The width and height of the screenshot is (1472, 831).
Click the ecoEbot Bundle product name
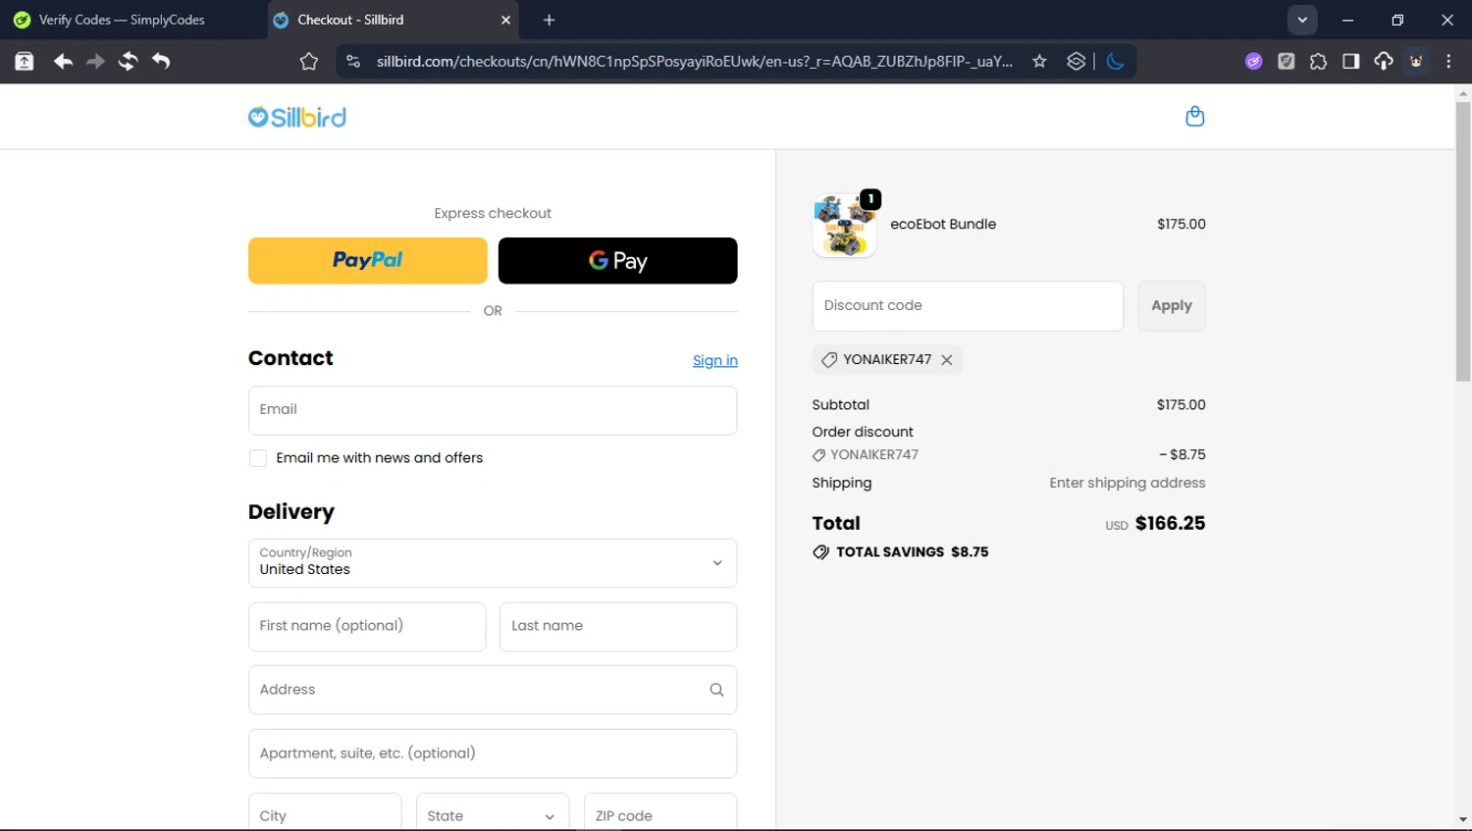coord(943,225)
